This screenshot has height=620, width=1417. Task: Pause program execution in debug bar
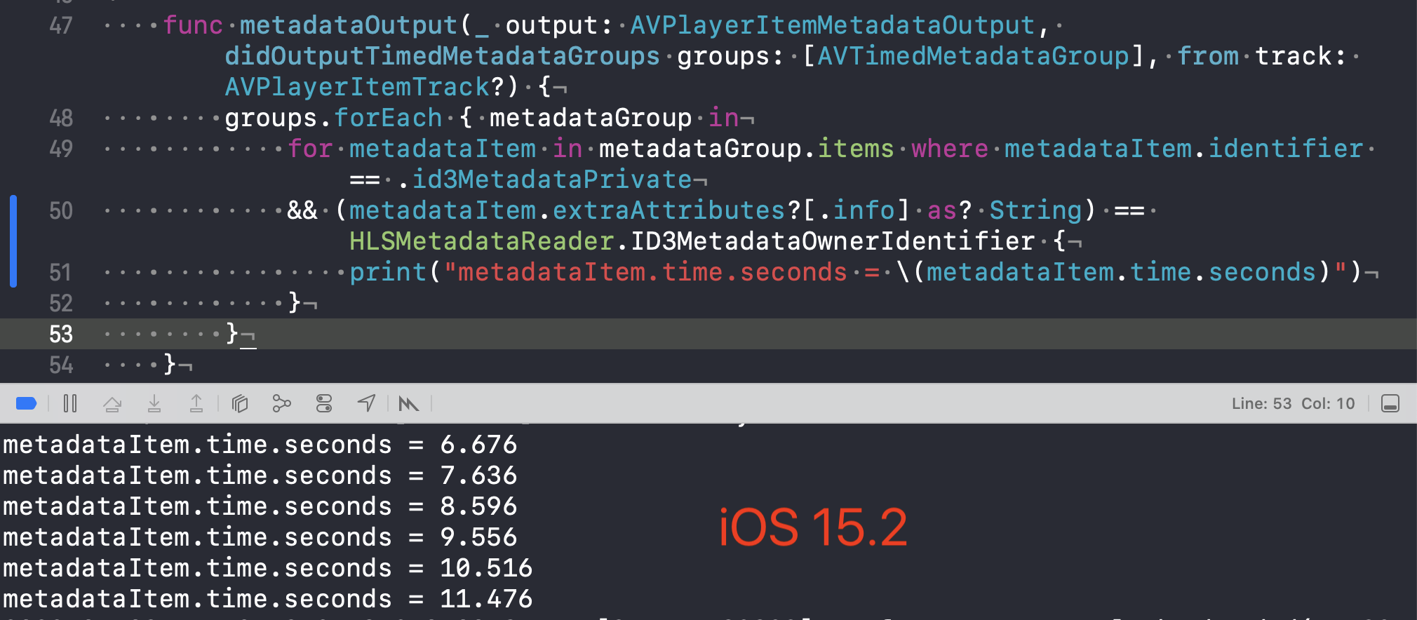click(x=70, y=403)
